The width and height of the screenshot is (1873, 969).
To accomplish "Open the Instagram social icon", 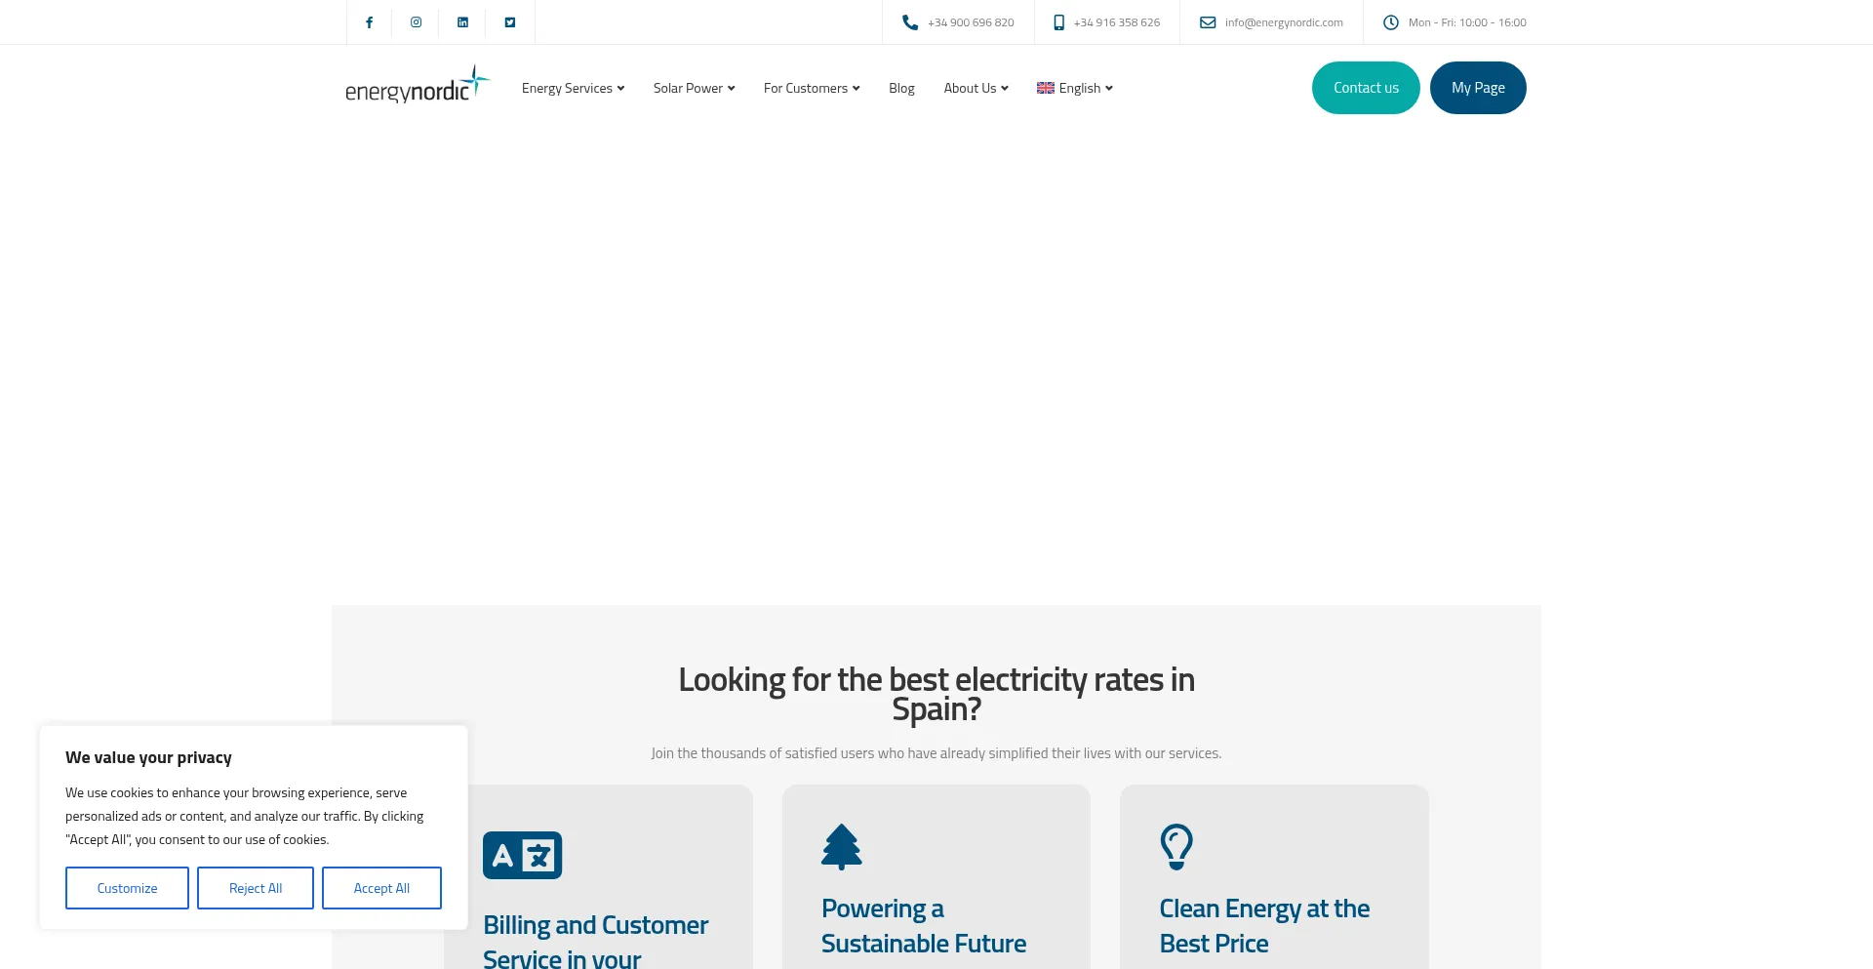I will point(416,22).
